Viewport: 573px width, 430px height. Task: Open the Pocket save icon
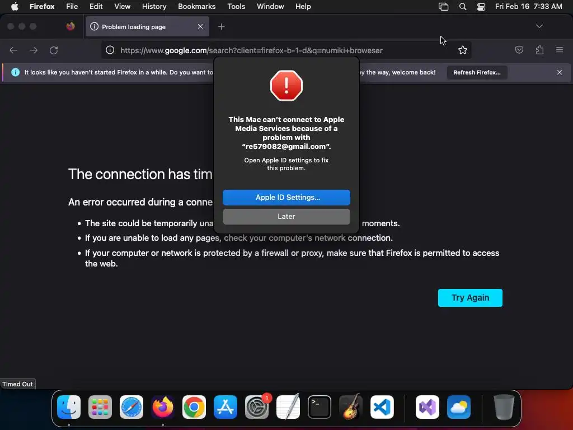(x=519, y=50)
